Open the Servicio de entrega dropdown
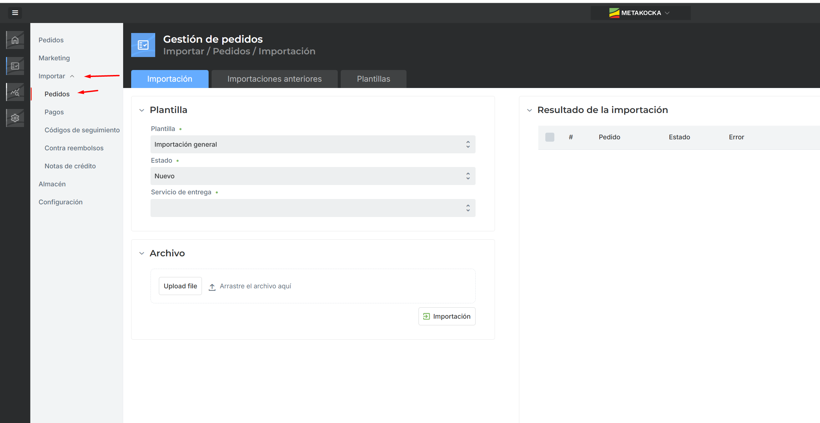 (313, 208)
